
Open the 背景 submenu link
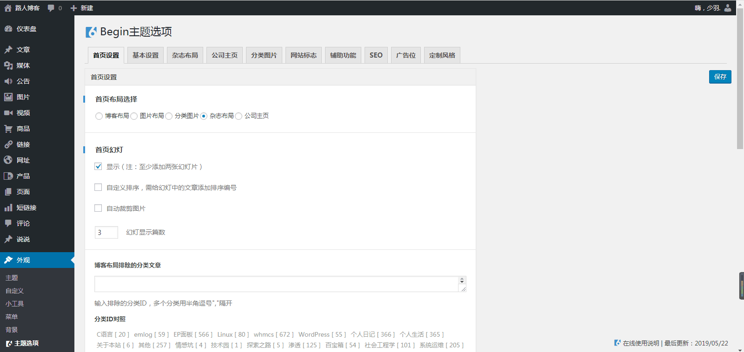pyautogui.click(x=12, y=330)
